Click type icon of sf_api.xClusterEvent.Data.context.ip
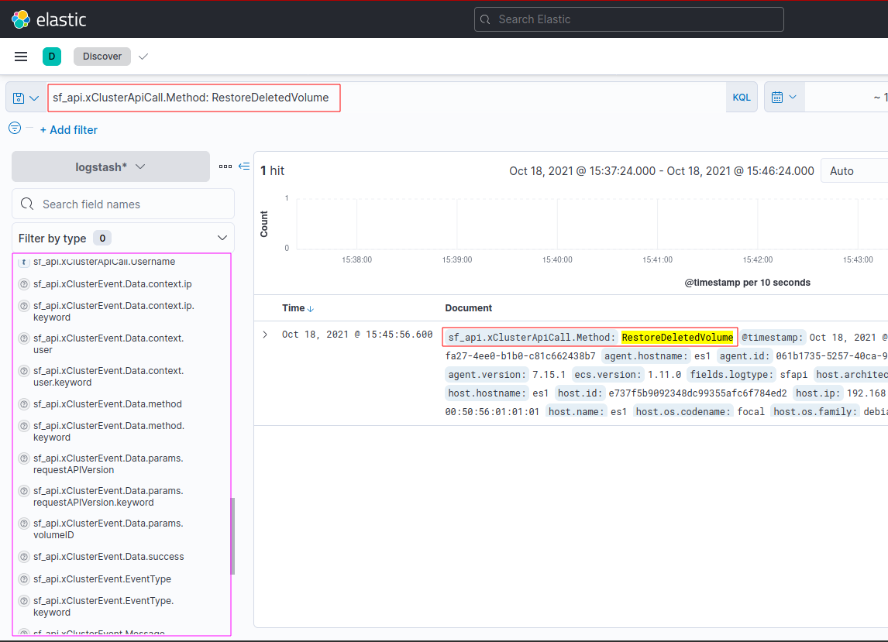 pos(24,284)
